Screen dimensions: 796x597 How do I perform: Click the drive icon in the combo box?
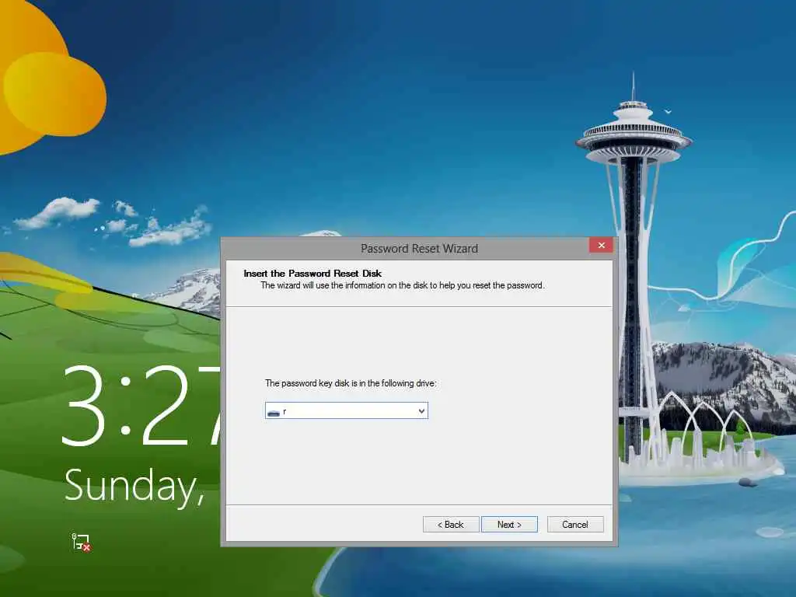(274, 412)
